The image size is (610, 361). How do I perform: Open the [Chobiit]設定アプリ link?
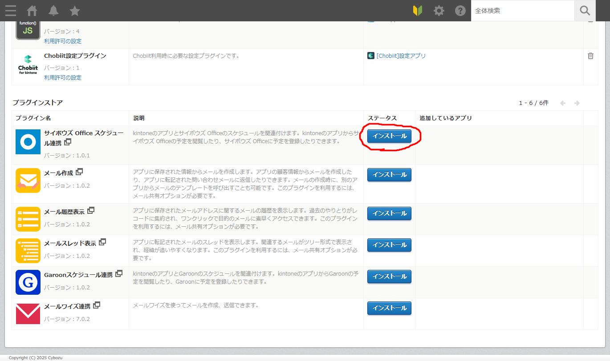(401, 56)
